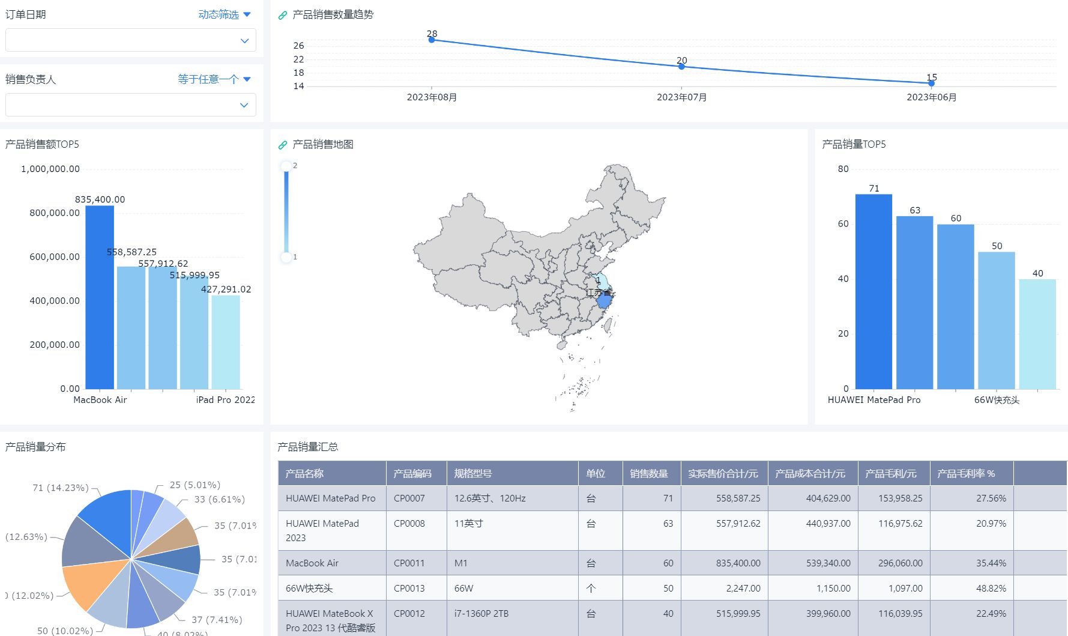Select the MacBook Air bar labeled 835,400.00
This screenshot has width=1068, height=636.
coord(100,297)
